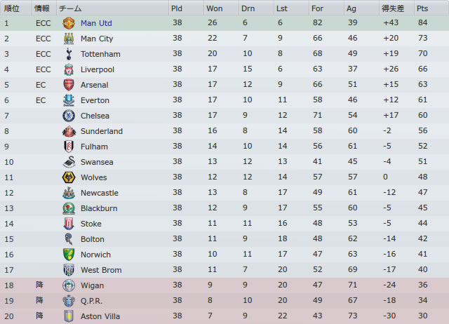The image size is (449, 324).
Task: Select the Q.P.R. team row
Action: tap(224, 301)
